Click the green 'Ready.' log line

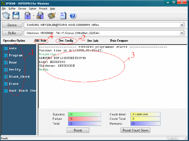[44, 69]
